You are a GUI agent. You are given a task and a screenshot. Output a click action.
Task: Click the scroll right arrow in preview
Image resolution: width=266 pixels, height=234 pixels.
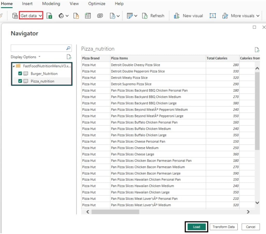[x=248, y=212]
